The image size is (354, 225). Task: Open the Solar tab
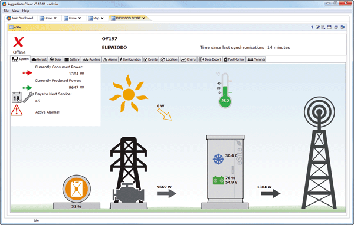pyautogui.click(x=55, y=59)
